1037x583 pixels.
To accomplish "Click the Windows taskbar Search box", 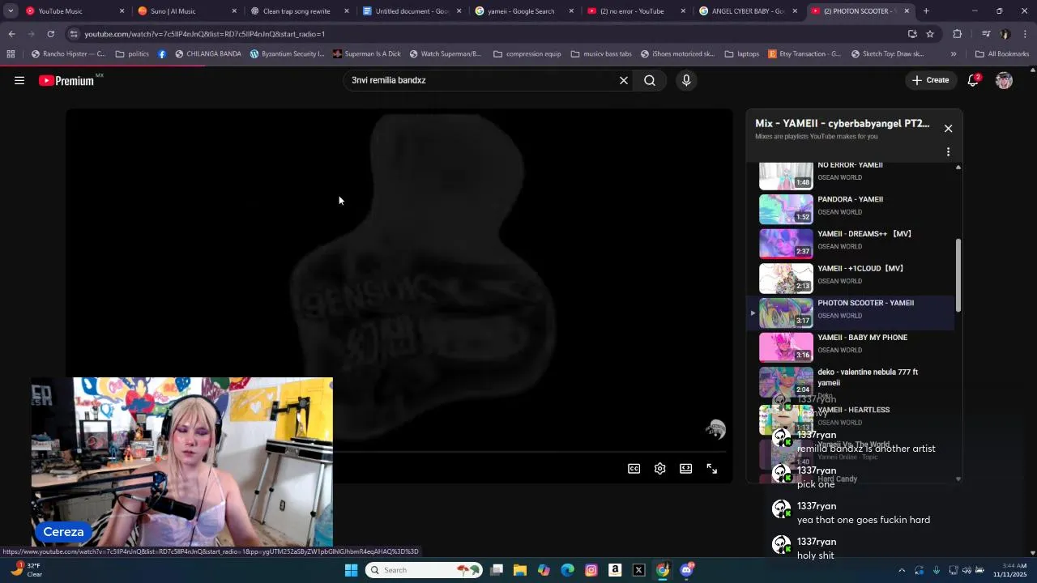I will 424,570.
